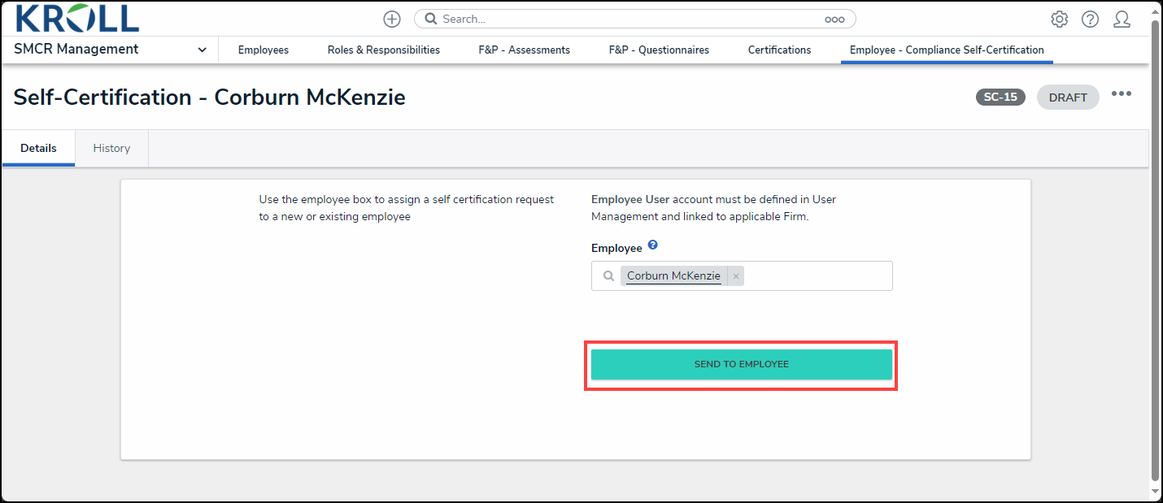Click the search bar ellipsis options
The width and height of the screenshot is (1163, 503).
click(834, 20)
